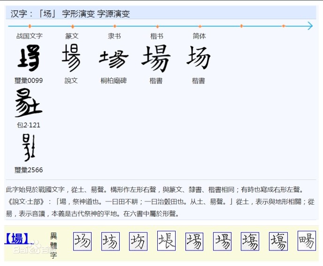
Task: Select second variant glyph thumbnail in row
Action: coord(110,241)
